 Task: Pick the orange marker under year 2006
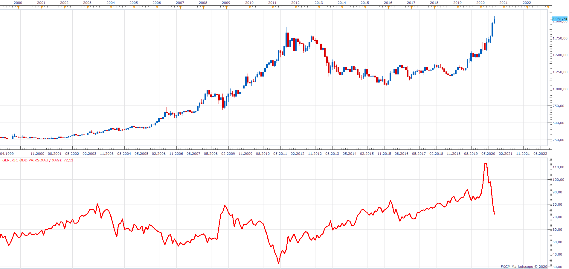coord(157,7)
